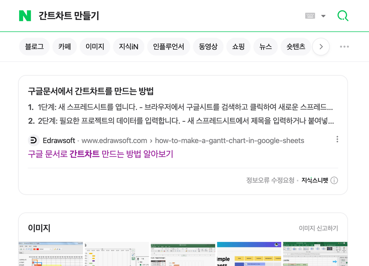Viewport: 369px width, 266px height.
Task: Switch to the 블로그 tab
Action: tap(34, 46)
